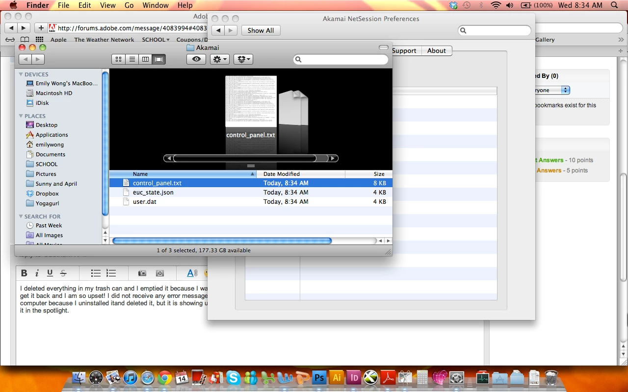Open the Window menu
Screen dimensions: 628x392
click(155, 5)
